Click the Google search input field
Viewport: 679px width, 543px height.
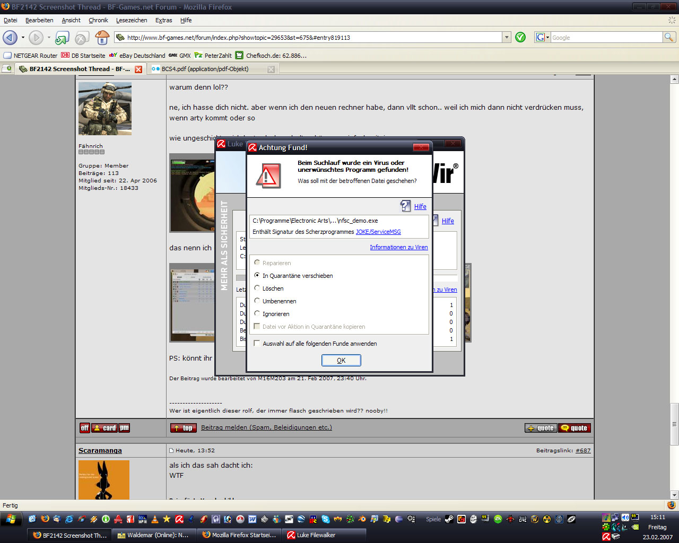606,37
